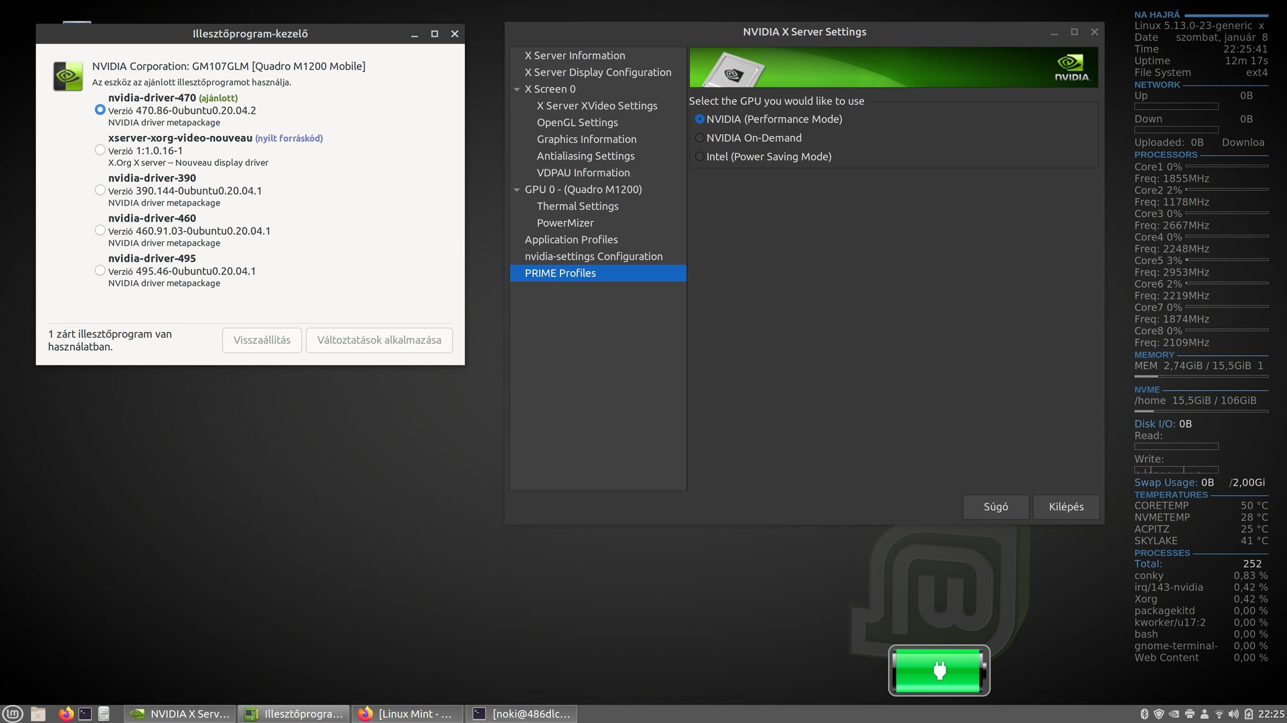Close the Illesztőprogram-kezelő window
Screen dimensions: 1287x723
coord(454,34)
